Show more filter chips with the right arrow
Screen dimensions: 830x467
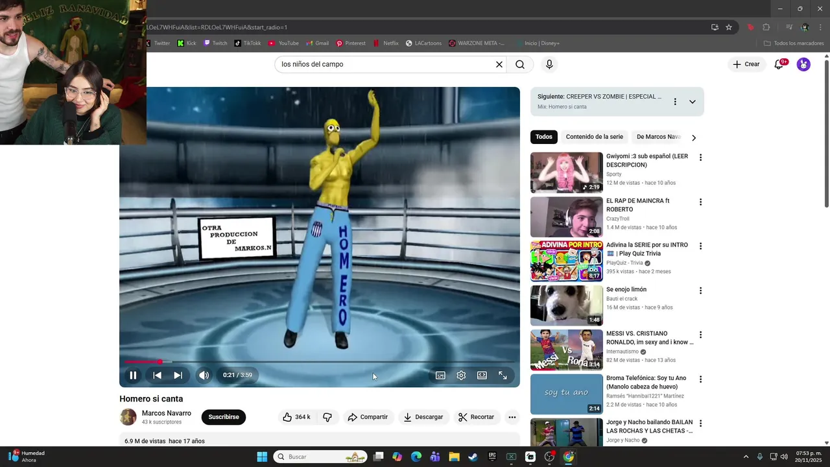click(x=694, y=138)
